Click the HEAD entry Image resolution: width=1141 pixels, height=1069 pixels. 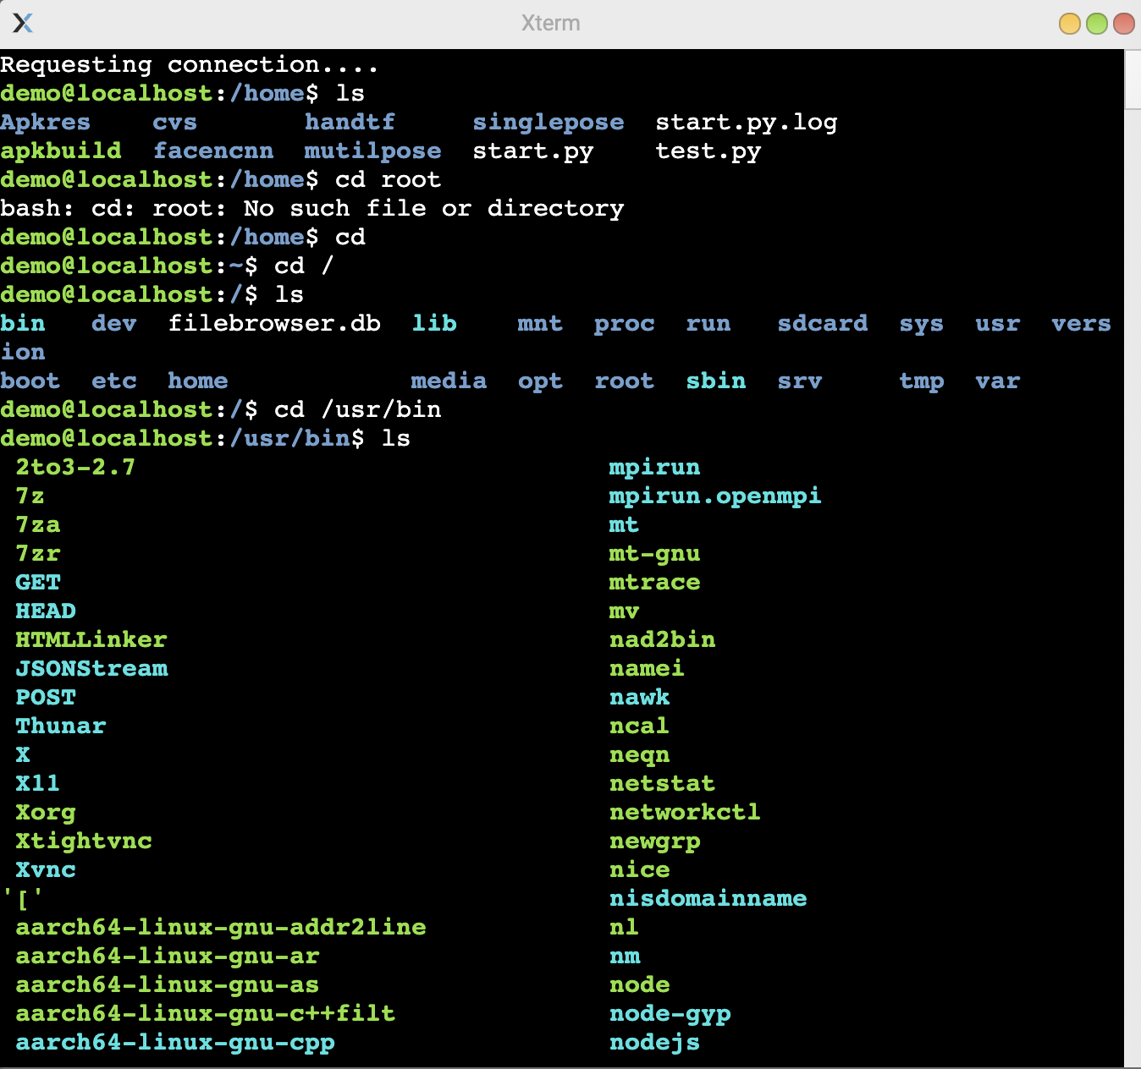[x=46, y=611]
